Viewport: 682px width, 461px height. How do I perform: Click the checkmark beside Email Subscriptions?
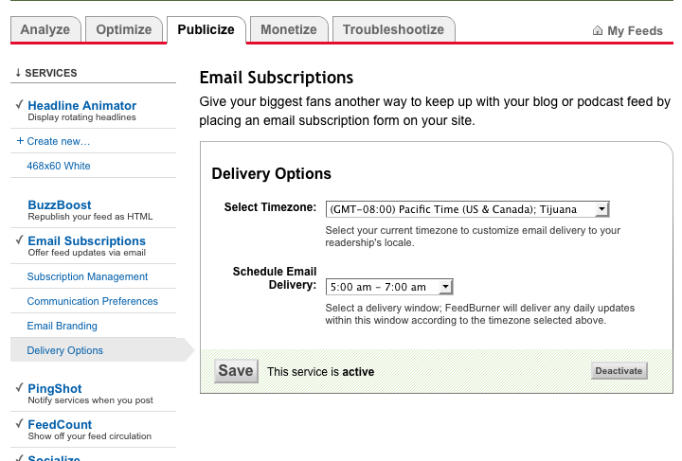pos(20,240)
